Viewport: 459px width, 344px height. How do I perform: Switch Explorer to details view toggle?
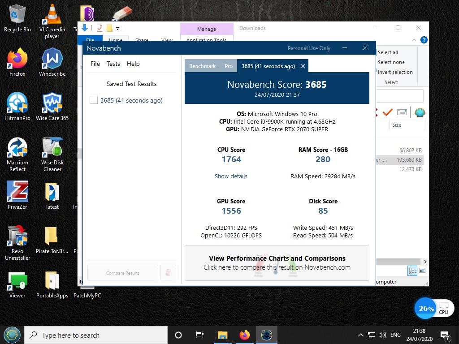412,271
